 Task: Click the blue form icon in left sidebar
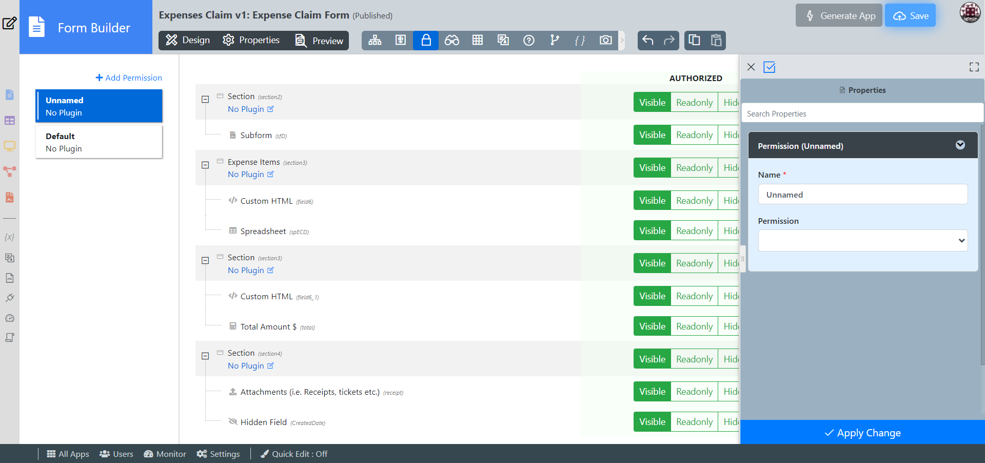[x=10, y=95]
